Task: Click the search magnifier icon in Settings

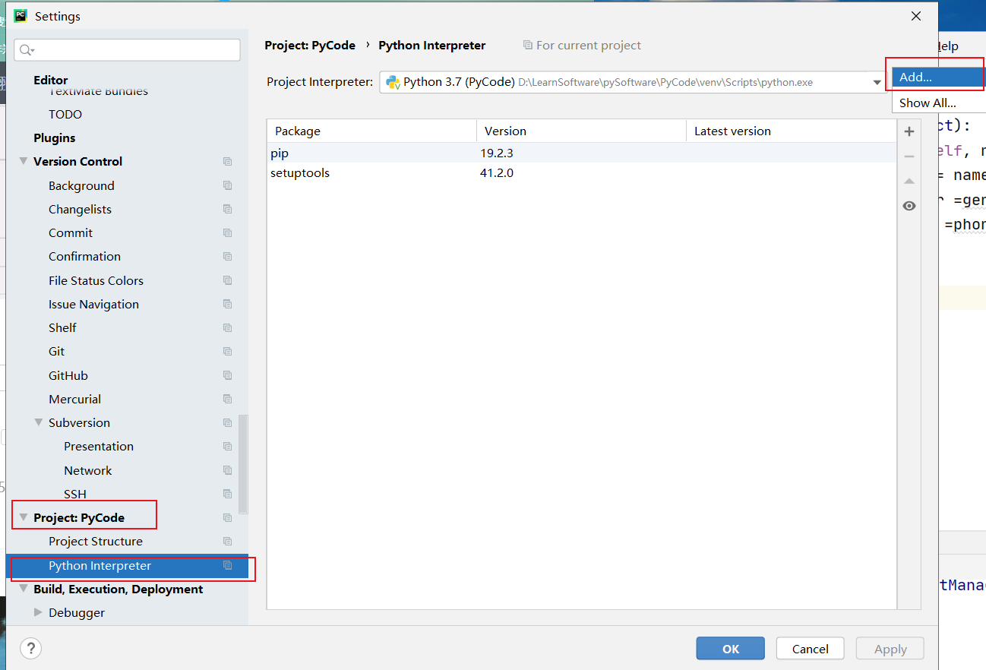Action: [27, 50]
